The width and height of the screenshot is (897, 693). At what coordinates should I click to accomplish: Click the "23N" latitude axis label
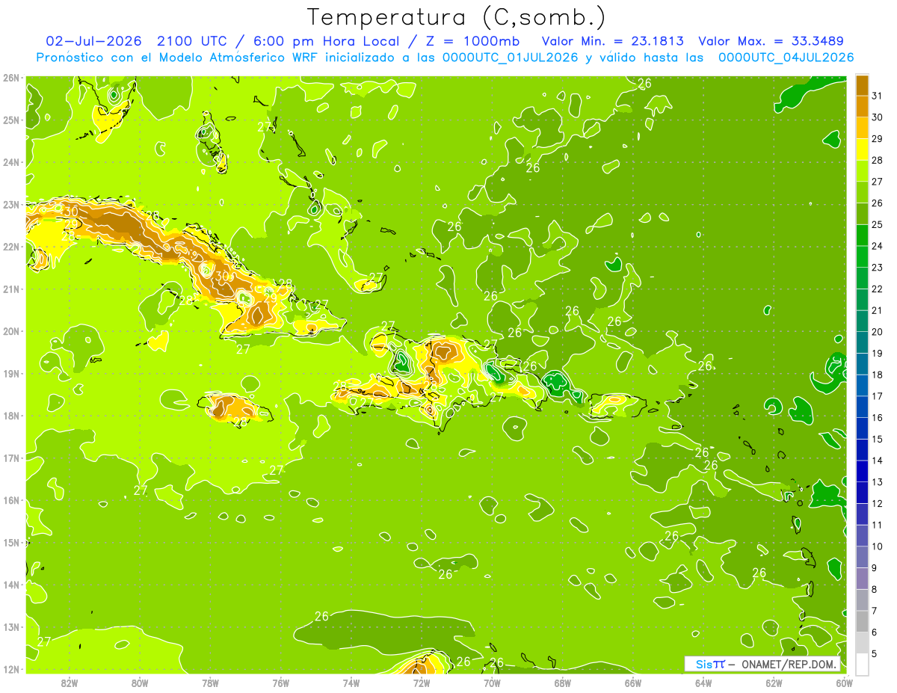pyautogui.click(x=11, y=205)
